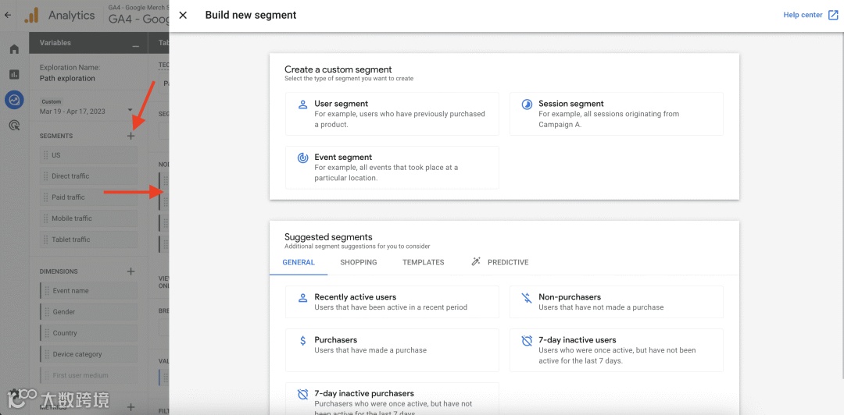This screenshot has width=844, height=415.
Task: Select the Non-purchasers suggested segment
Action: point(616,302)
